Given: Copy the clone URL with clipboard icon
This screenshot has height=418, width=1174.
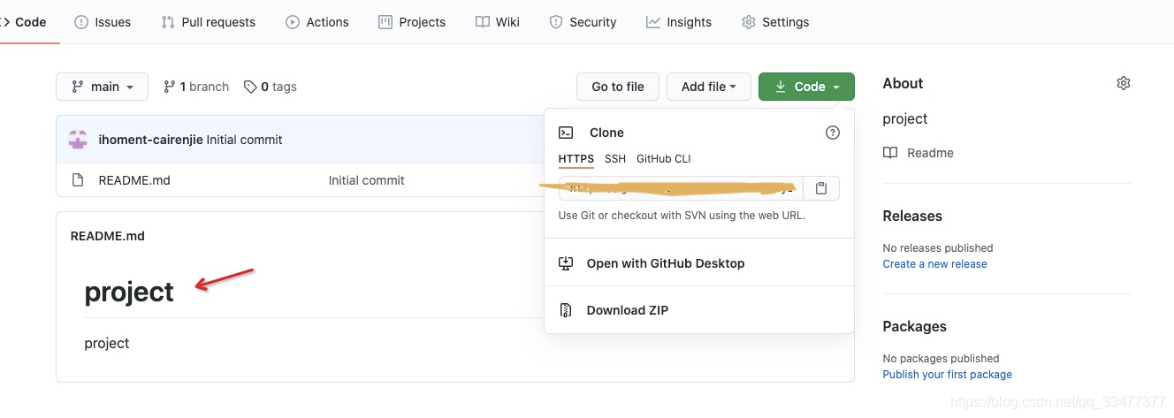Looking at the screenshot, I should pyautogui.click(x=821, y=188).
